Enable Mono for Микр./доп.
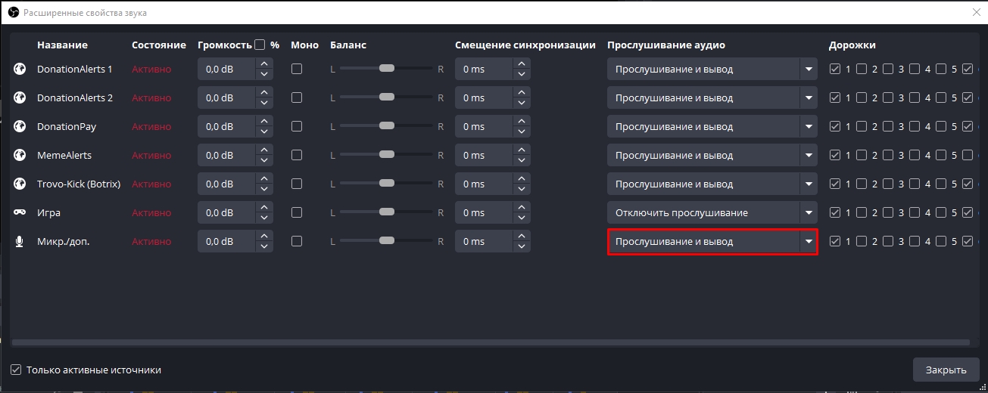 click(297, 241)
